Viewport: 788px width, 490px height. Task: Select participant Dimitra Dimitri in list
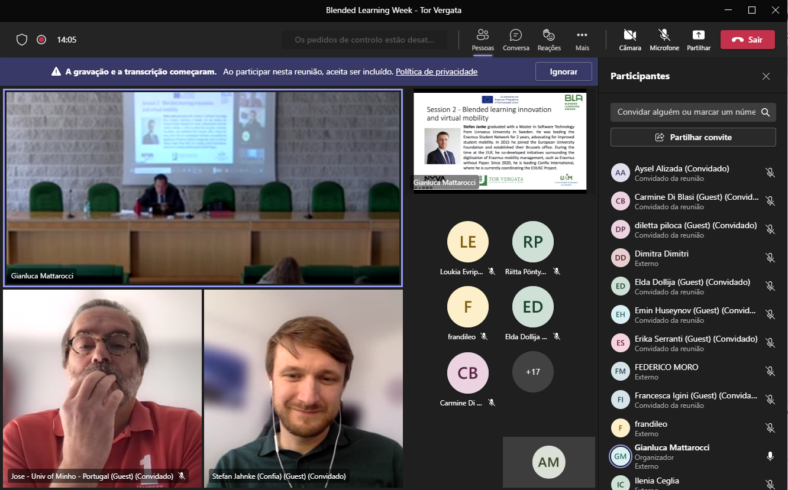coord(693,258)
